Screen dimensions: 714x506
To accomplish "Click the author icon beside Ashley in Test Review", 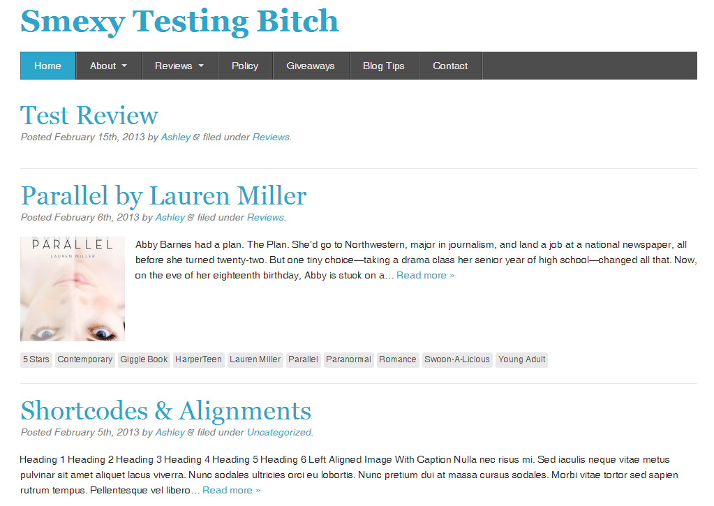I will click(x=196, y=137).
